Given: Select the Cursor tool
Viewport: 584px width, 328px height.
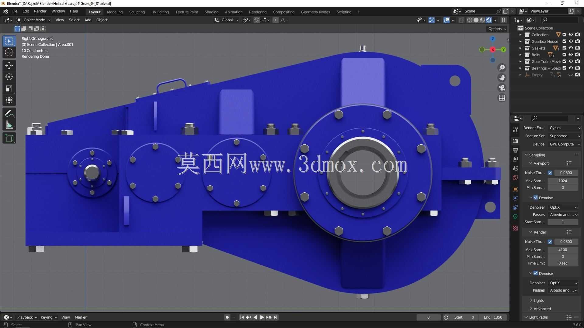Looking at the screenshot, I should [x=9, y=53].
